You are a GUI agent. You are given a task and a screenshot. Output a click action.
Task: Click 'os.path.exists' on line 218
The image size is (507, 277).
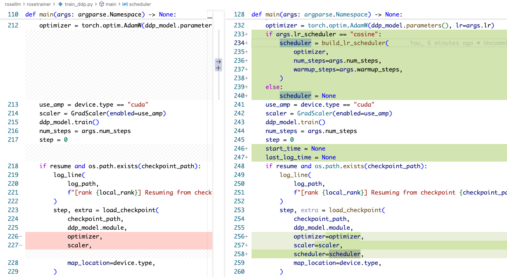pyautogui.click(x=113, y=166)
